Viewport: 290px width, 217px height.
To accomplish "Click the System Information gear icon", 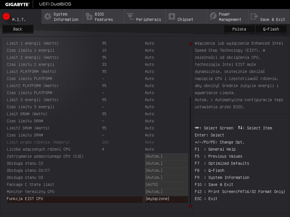I will [x=48, y=16].
